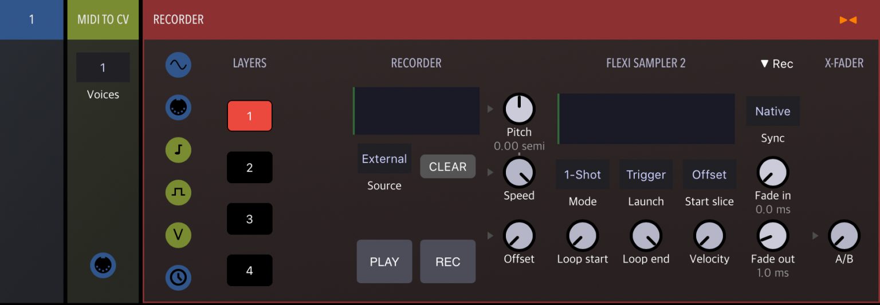Screen dimensions: 880x305
Task: Click the Speed modulation arrow
Action: [490, 172]
